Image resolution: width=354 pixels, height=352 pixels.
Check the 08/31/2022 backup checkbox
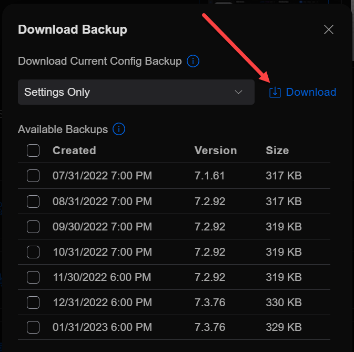[x=33, y=201]
